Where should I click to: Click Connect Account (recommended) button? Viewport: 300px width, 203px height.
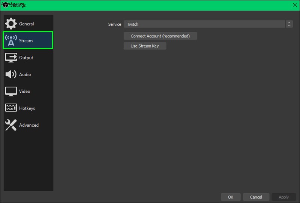coord(160,36)
